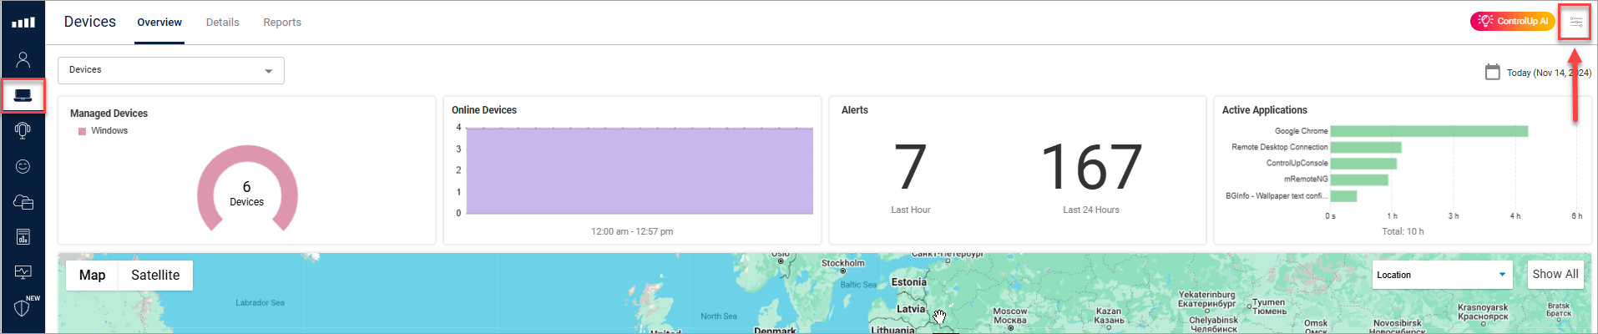Open the Location dropdown on the map

1443,275
